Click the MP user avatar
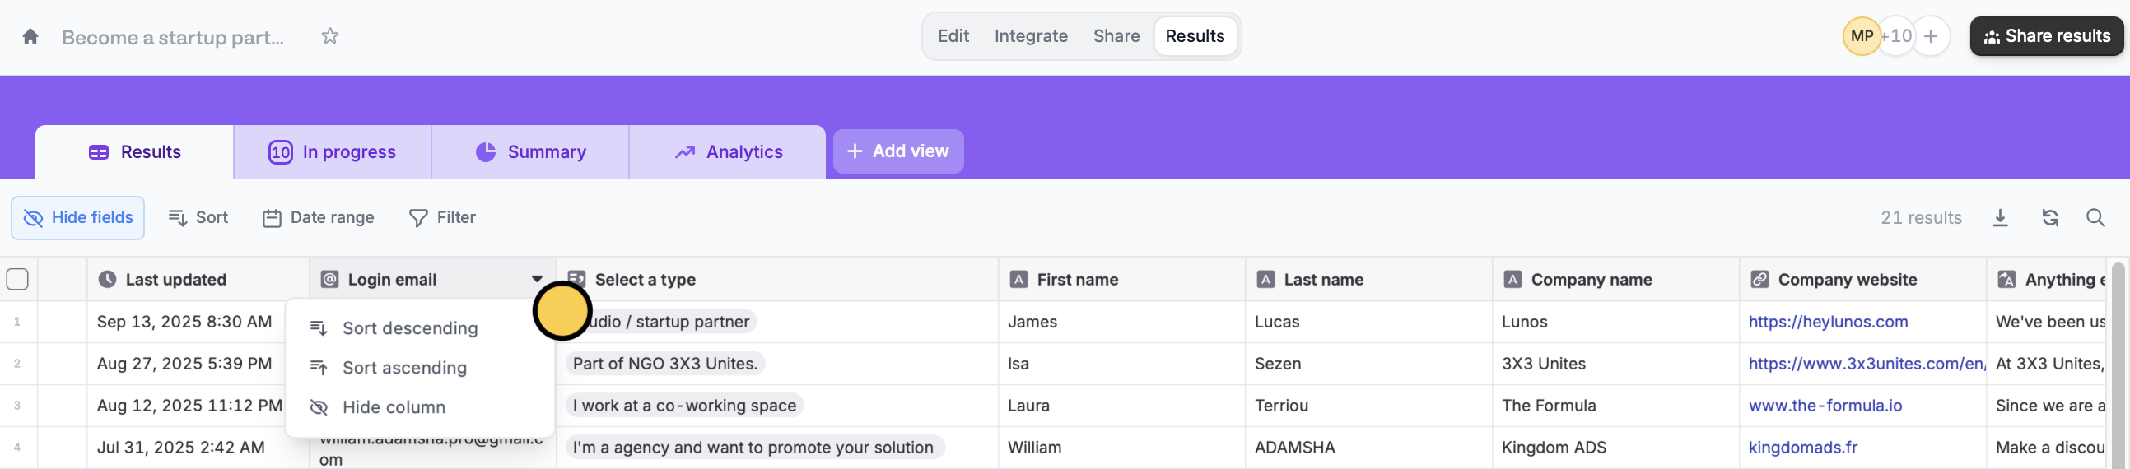Image resolution: width=2130 pixels, height=469 pixels. (1862, 36)
